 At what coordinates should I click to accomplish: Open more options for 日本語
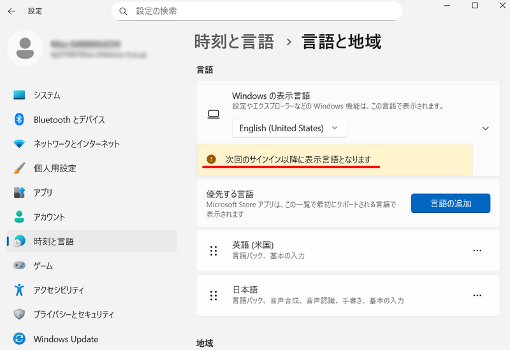click(477, 295)
